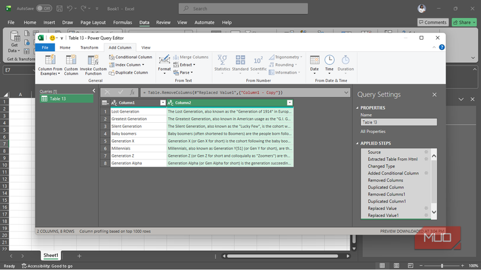Screen dimensions: 481x270
Task: Open the Time column tool
Action: (329, 65)
